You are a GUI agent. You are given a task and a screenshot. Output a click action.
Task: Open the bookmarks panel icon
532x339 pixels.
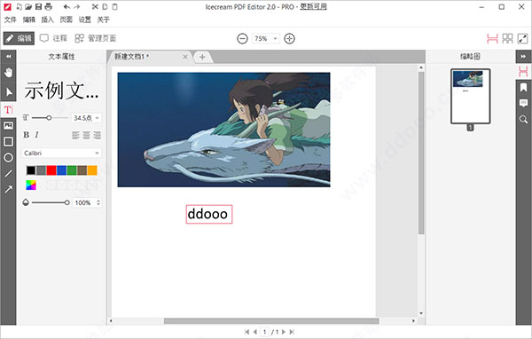click(x=523, y=87)
